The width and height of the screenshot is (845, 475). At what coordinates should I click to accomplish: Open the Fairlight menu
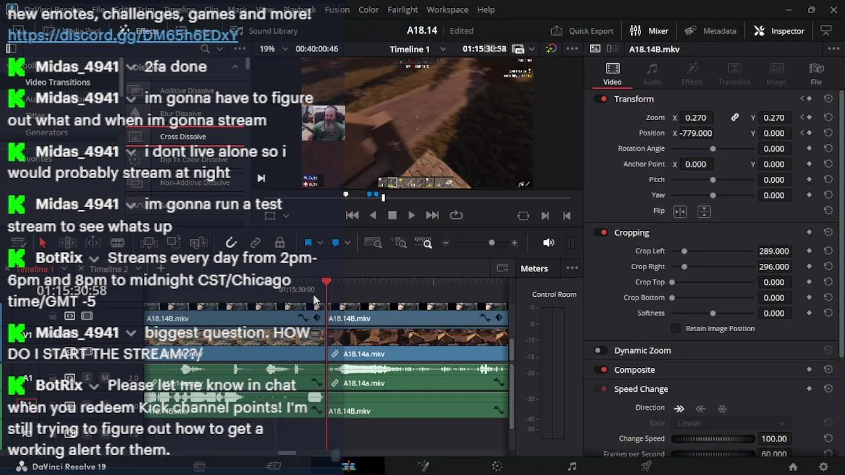[403, 9]
